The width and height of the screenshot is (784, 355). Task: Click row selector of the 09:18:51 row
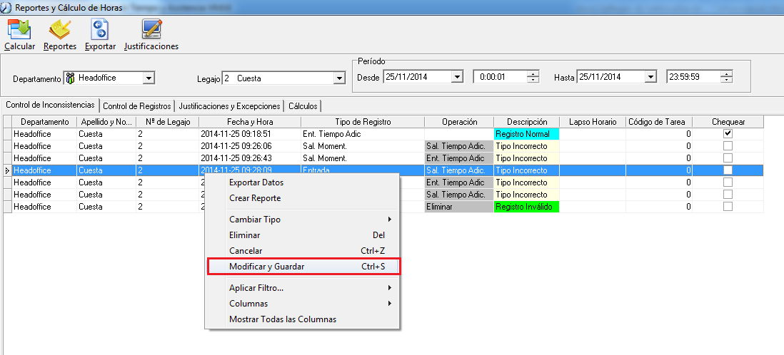coord(8,134)
